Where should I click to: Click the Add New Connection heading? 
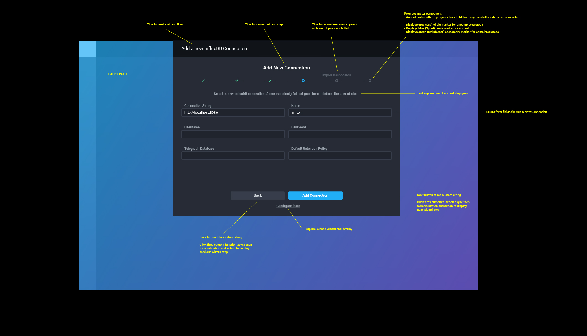click(x=286, y=68)
